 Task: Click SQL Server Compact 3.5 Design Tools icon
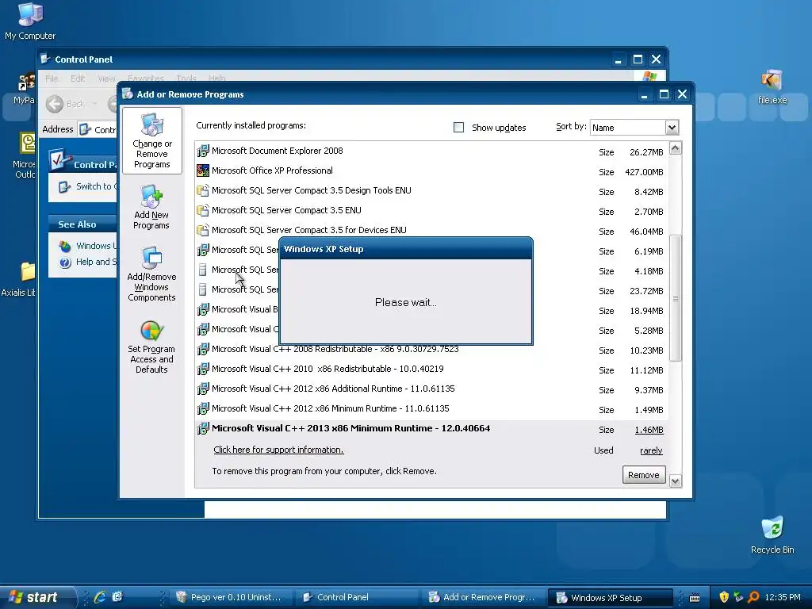point(203,190)
